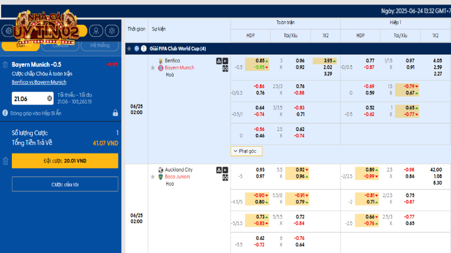This screenshot has height=253, width=451.
Task: Select first-half draw odds 8.30
Action: point(437,183)
